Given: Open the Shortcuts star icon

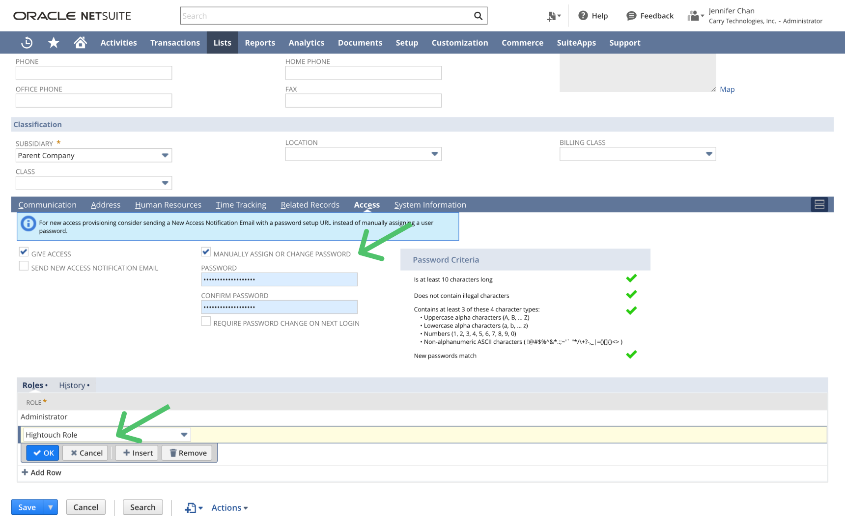Looking at the screenshot, I should pyautogui.click(x=54, y=43).
